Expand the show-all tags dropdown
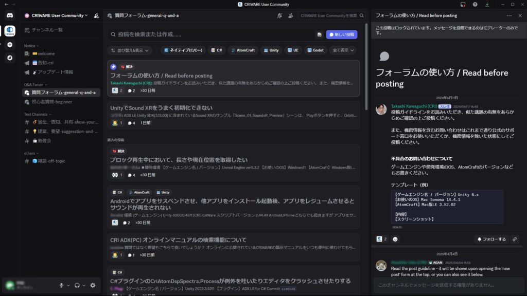 pos(343,50)
